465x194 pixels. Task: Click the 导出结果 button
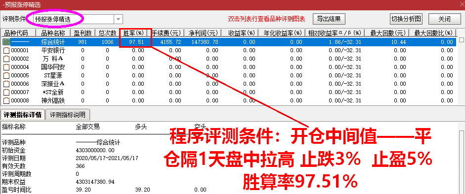(329, 19)
